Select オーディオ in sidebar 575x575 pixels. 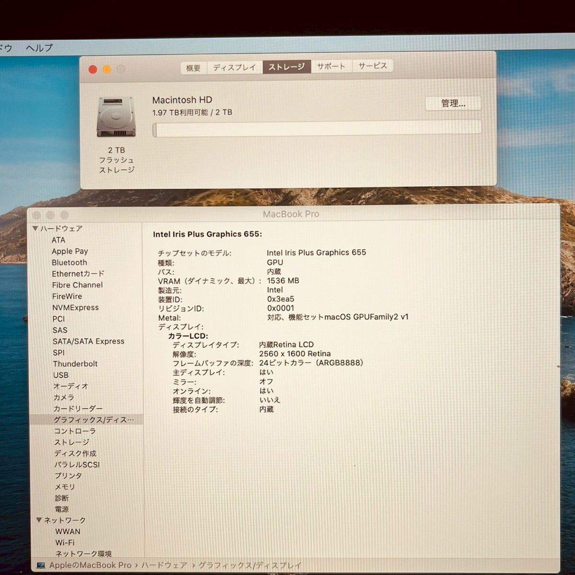click(71, 386)
